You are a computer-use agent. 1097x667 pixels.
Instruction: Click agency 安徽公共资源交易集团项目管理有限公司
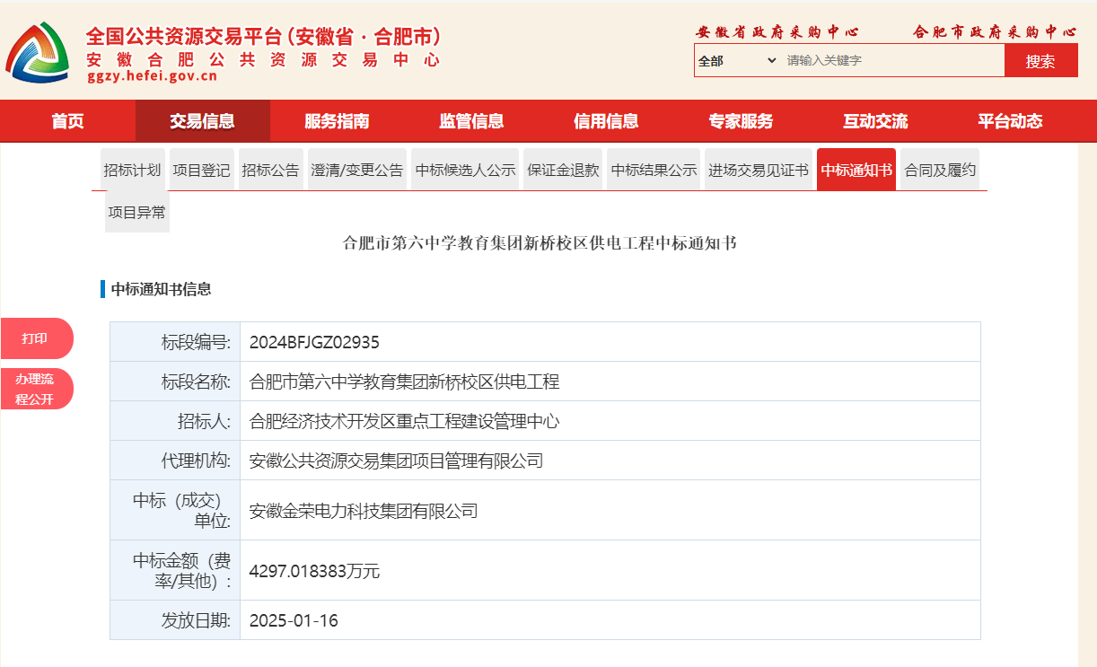click(x=397, y=461)
